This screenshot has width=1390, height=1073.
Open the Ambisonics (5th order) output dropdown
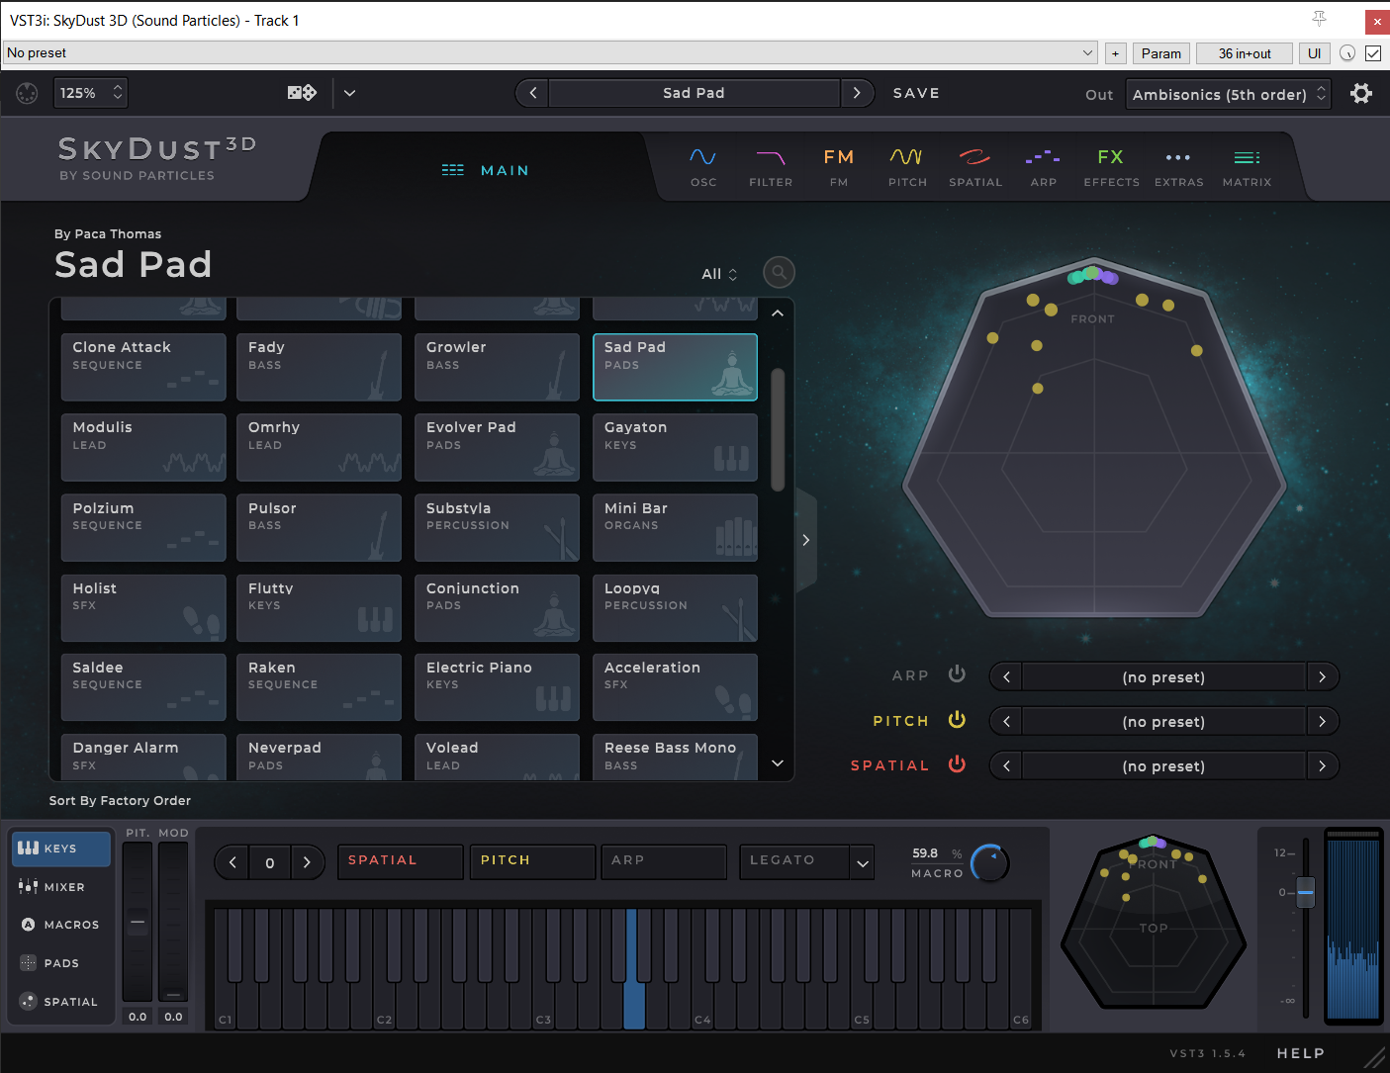coord(1228,94)
